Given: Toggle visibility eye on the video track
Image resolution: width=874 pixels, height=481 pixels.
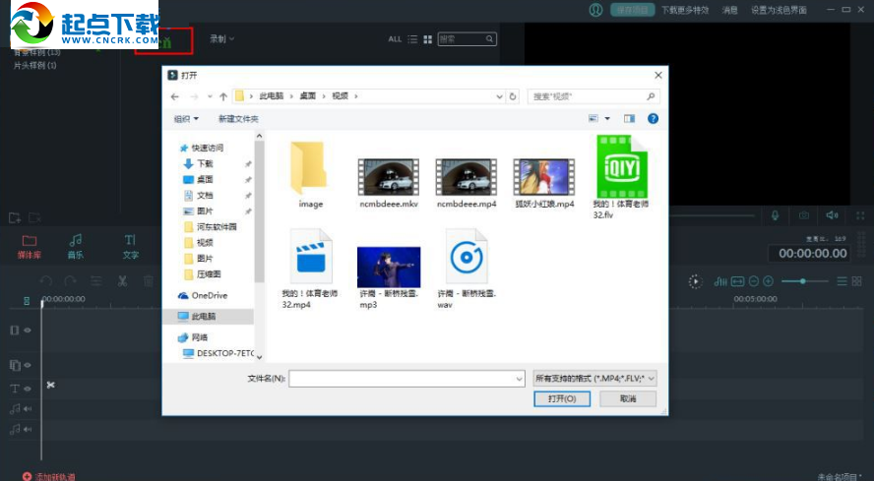Looking at the screenshot, I should (28, 330).
